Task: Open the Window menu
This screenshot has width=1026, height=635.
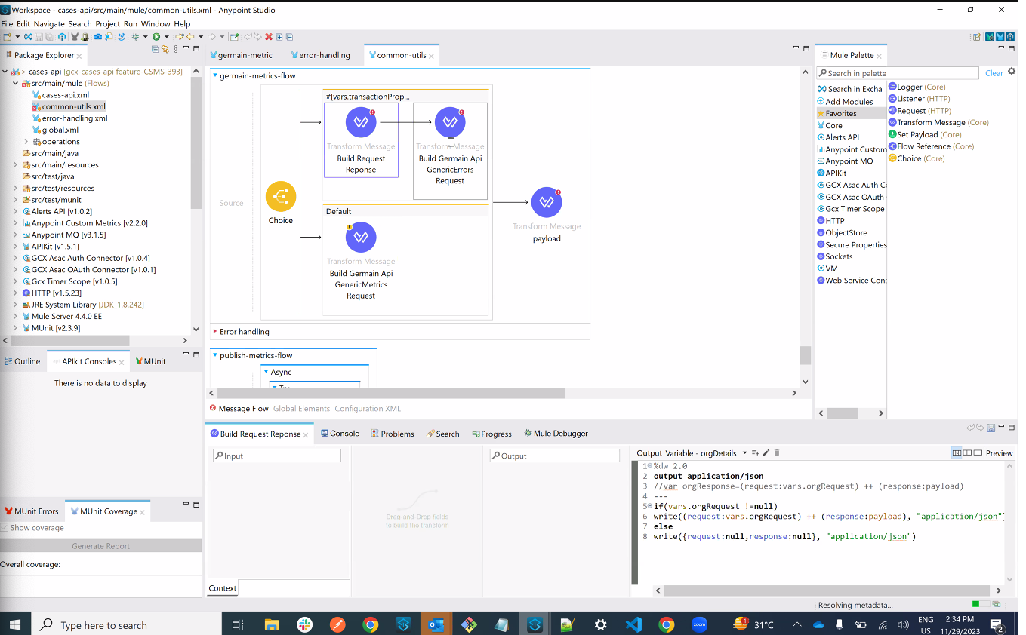Action: (x=156, y=23)
